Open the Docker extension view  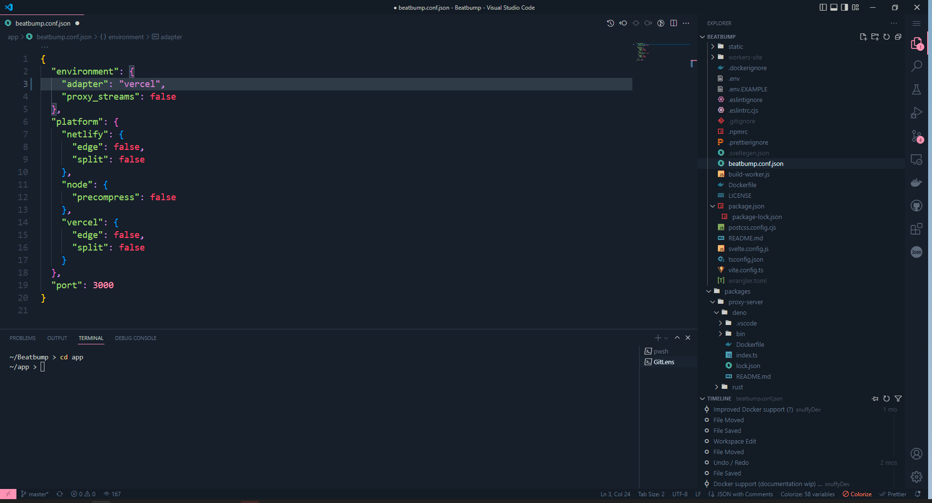pos(917,182)
